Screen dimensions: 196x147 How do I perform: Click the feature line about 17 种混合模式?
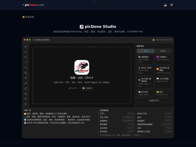click(x=46, y=114)
